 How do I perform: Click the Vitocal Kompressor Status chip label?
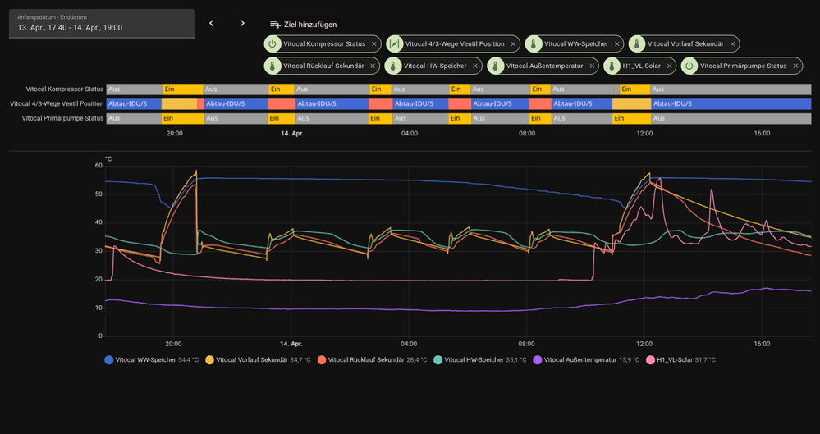pos(324,44)
